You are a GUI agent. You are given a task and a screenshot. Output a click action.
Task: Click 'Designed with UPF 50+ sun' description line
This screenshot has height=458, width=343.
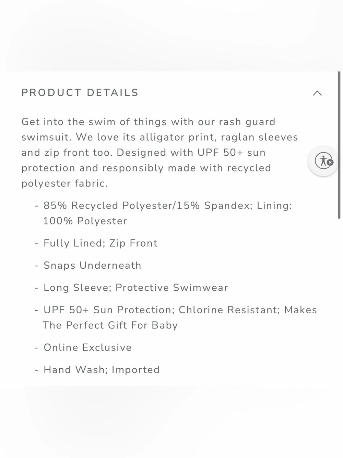tap(191, 153)
